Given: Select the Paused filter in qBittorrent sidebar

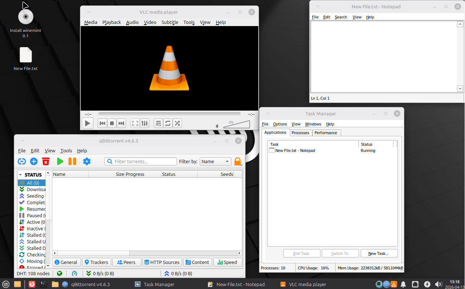Looking at the screenshot, I should (x=32, y=215).
